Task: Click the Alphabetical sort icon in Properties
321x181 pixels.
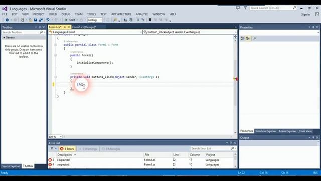Action: point(248,38)
